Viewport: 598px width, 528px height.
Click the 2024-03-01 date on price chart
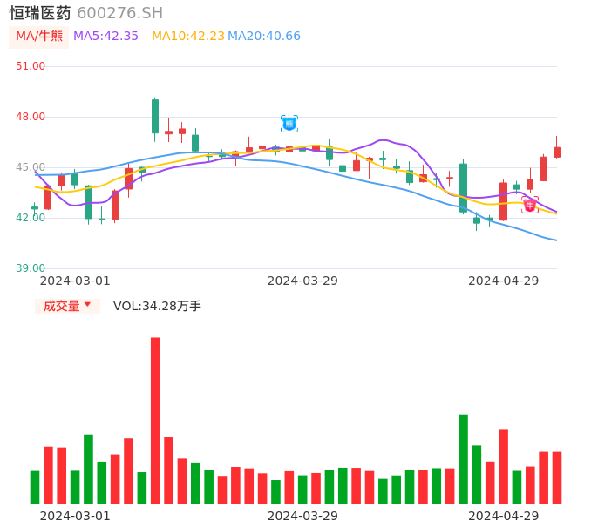point(75,281)
